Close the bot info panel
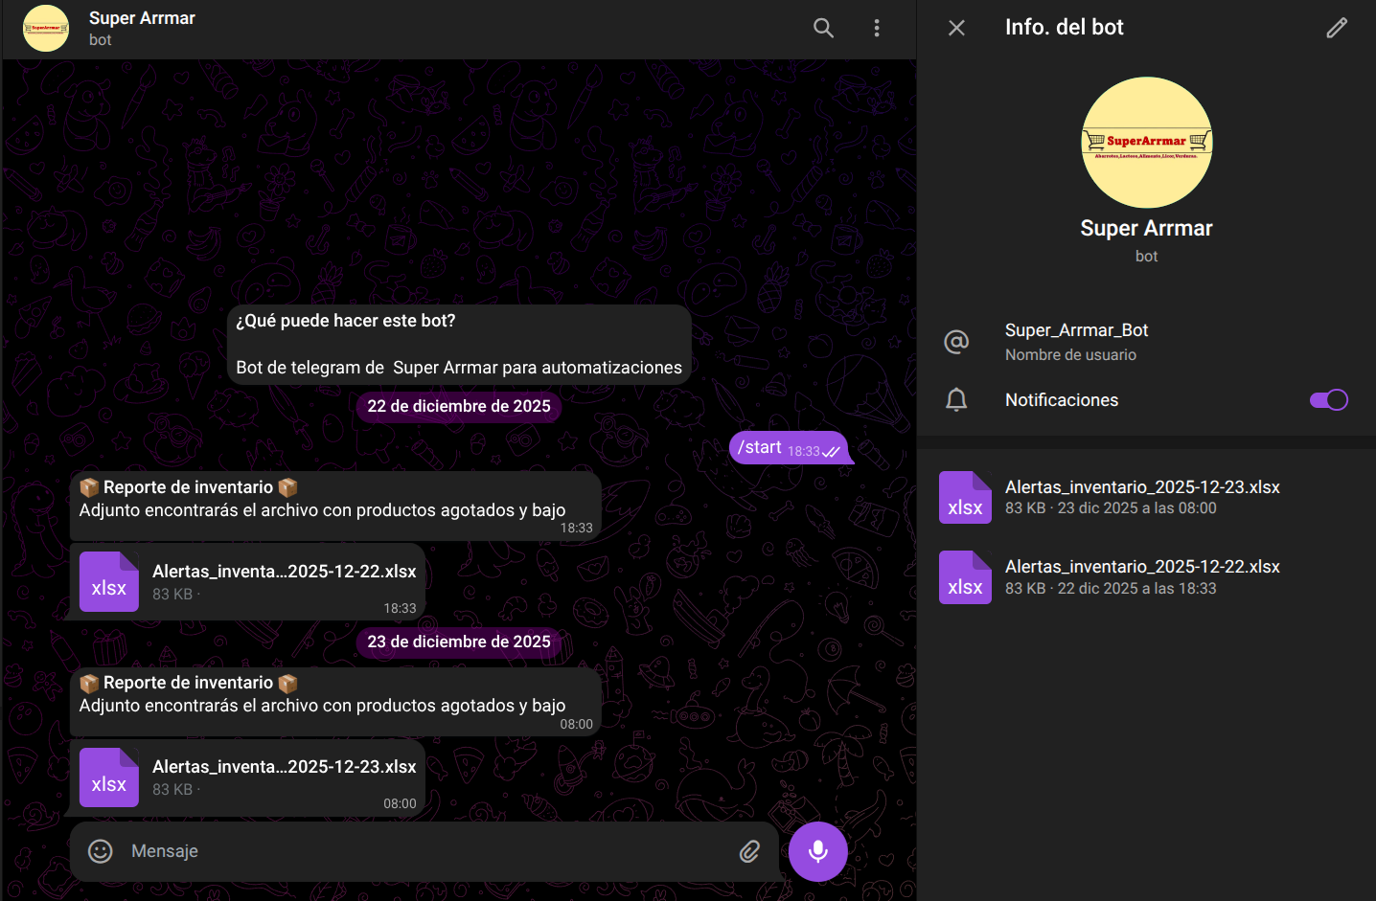Viewport: 1376px width, 901px height. [956, 28]
